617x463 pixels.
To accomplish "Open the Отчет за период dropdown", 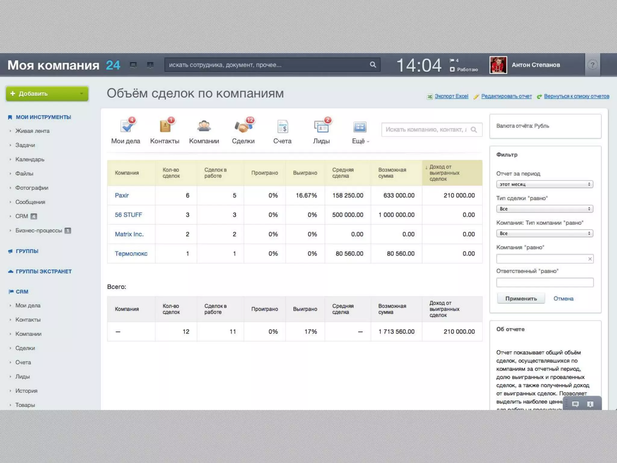I will [x=544, y=184].
